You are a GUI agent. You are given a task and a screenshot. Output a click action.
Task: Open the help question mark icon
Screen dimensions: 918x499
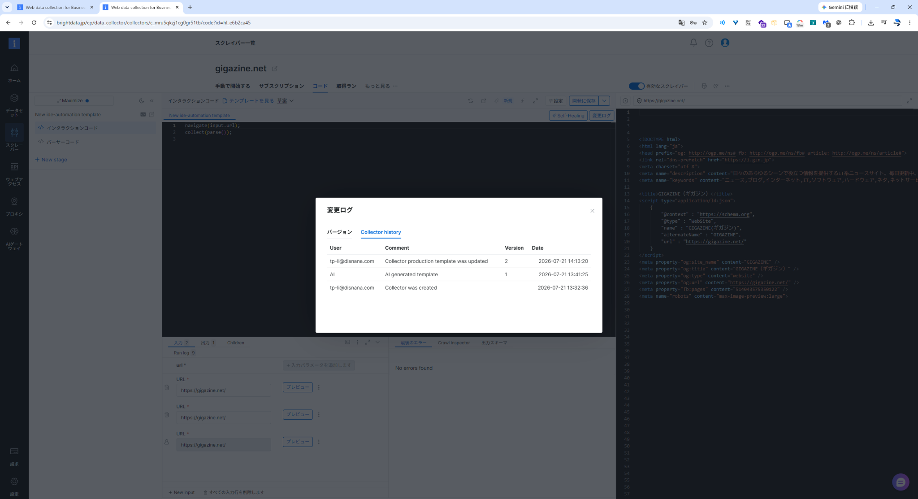709,43
